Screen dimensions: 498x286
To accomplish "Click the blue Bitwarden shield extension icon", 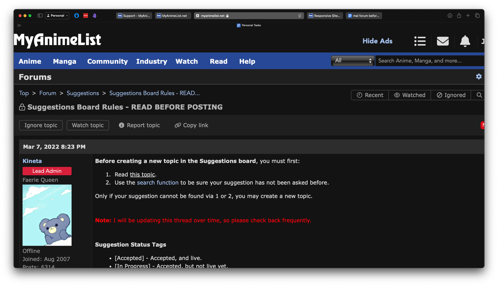I will click(77, 16).
